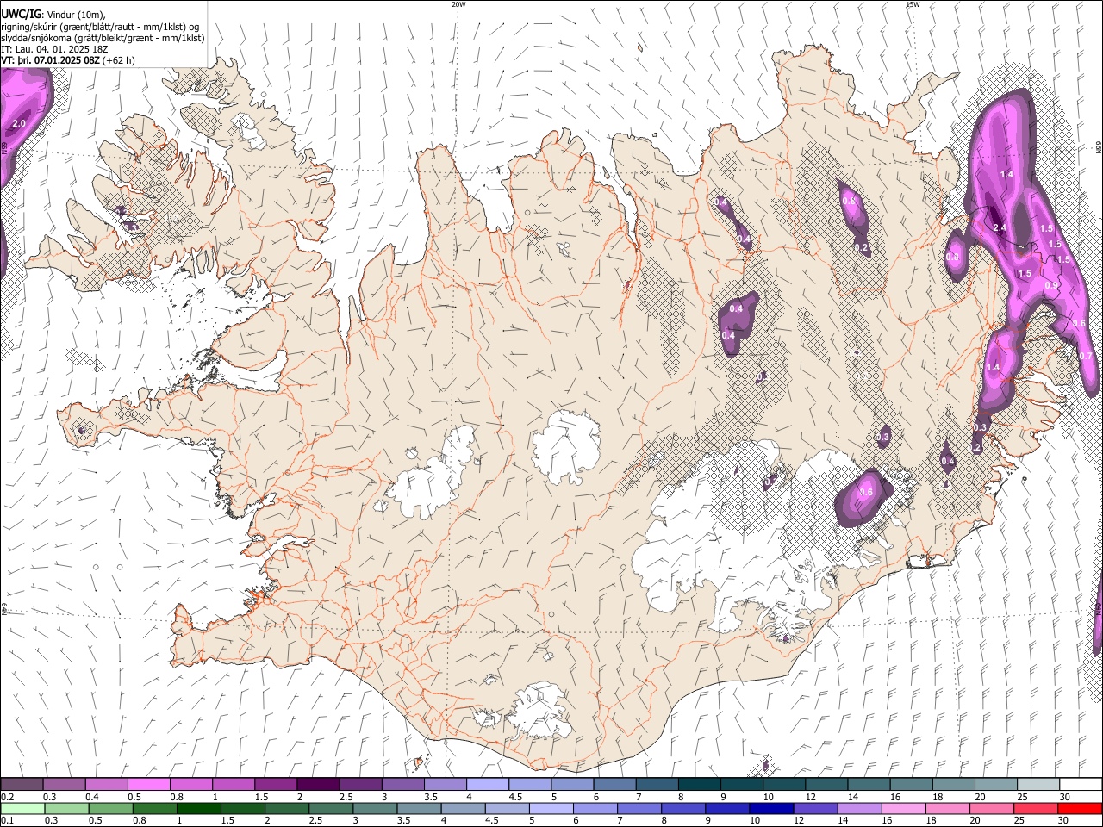
Task: Select the white snow swatch above 30
Action: [1081, 784]
